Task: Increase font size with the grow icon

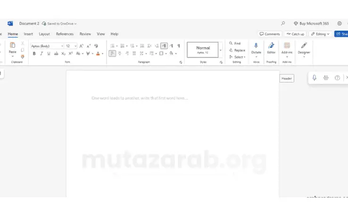Action: point(82,46)
